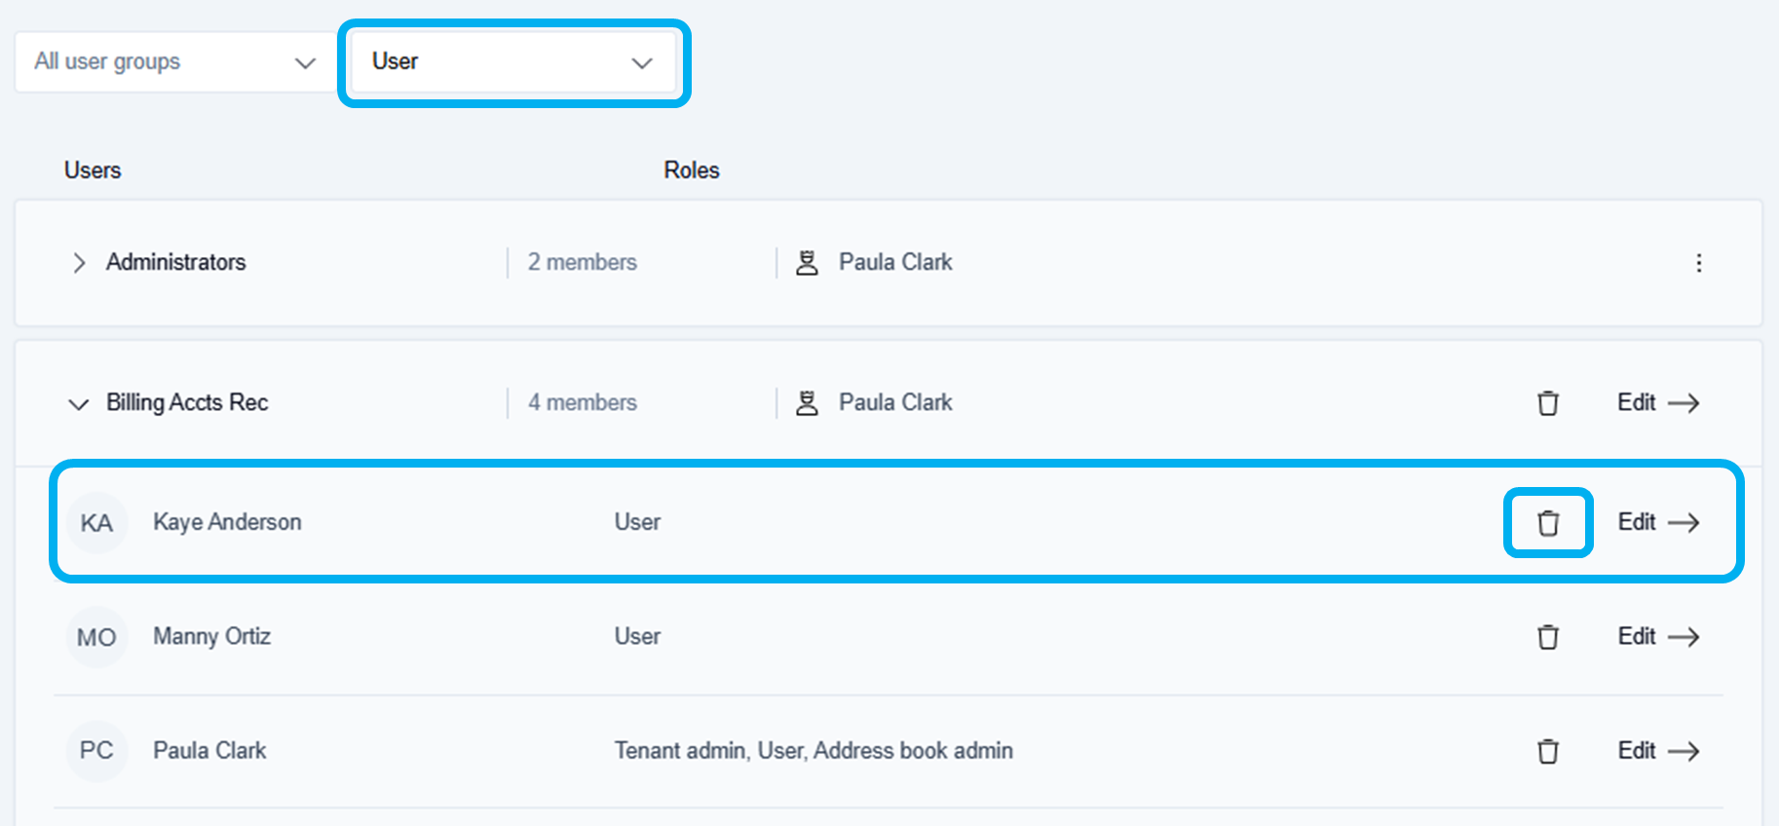This screenshot has height=826, width=1779.
Task: Edit Kaye Anderson's user entry
Action: 1657,523
